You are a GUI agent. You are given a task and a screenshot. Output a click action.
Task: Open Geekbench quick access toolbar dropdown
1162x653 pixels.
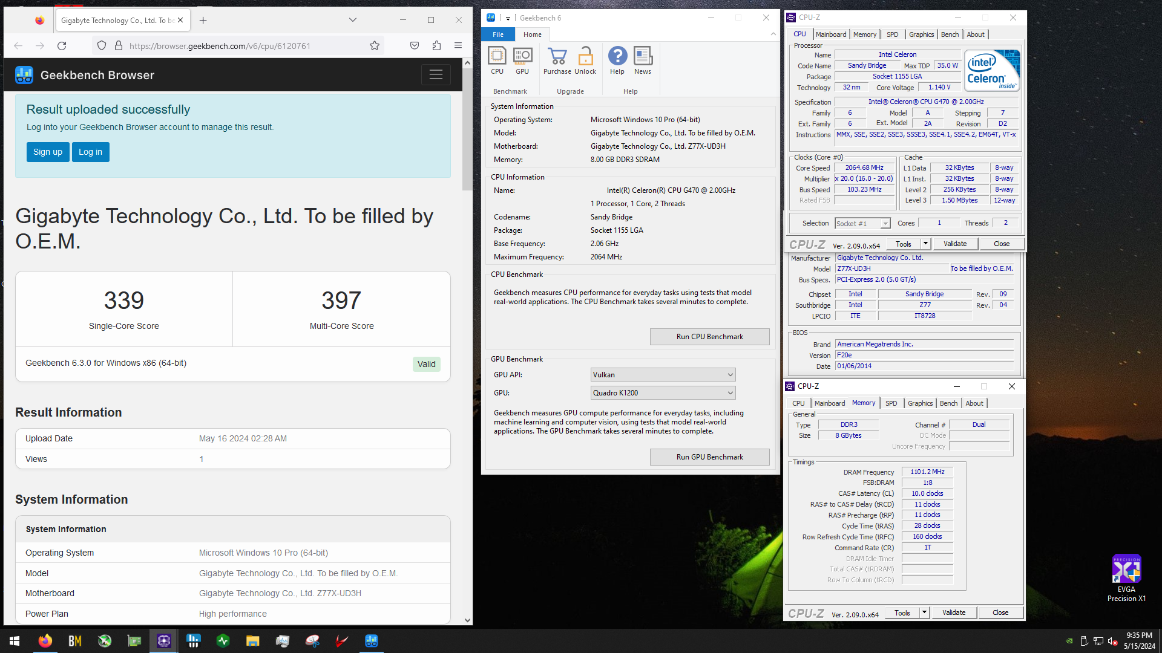[x=508, y=18]
